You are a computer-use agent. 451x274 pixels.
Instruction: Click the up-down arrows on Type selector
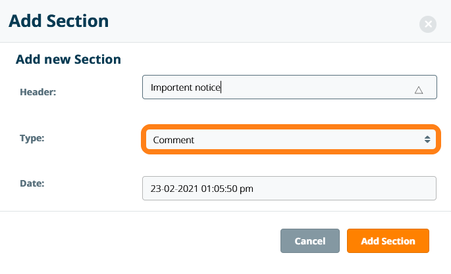pyautogui.click(x=427, y=139)
